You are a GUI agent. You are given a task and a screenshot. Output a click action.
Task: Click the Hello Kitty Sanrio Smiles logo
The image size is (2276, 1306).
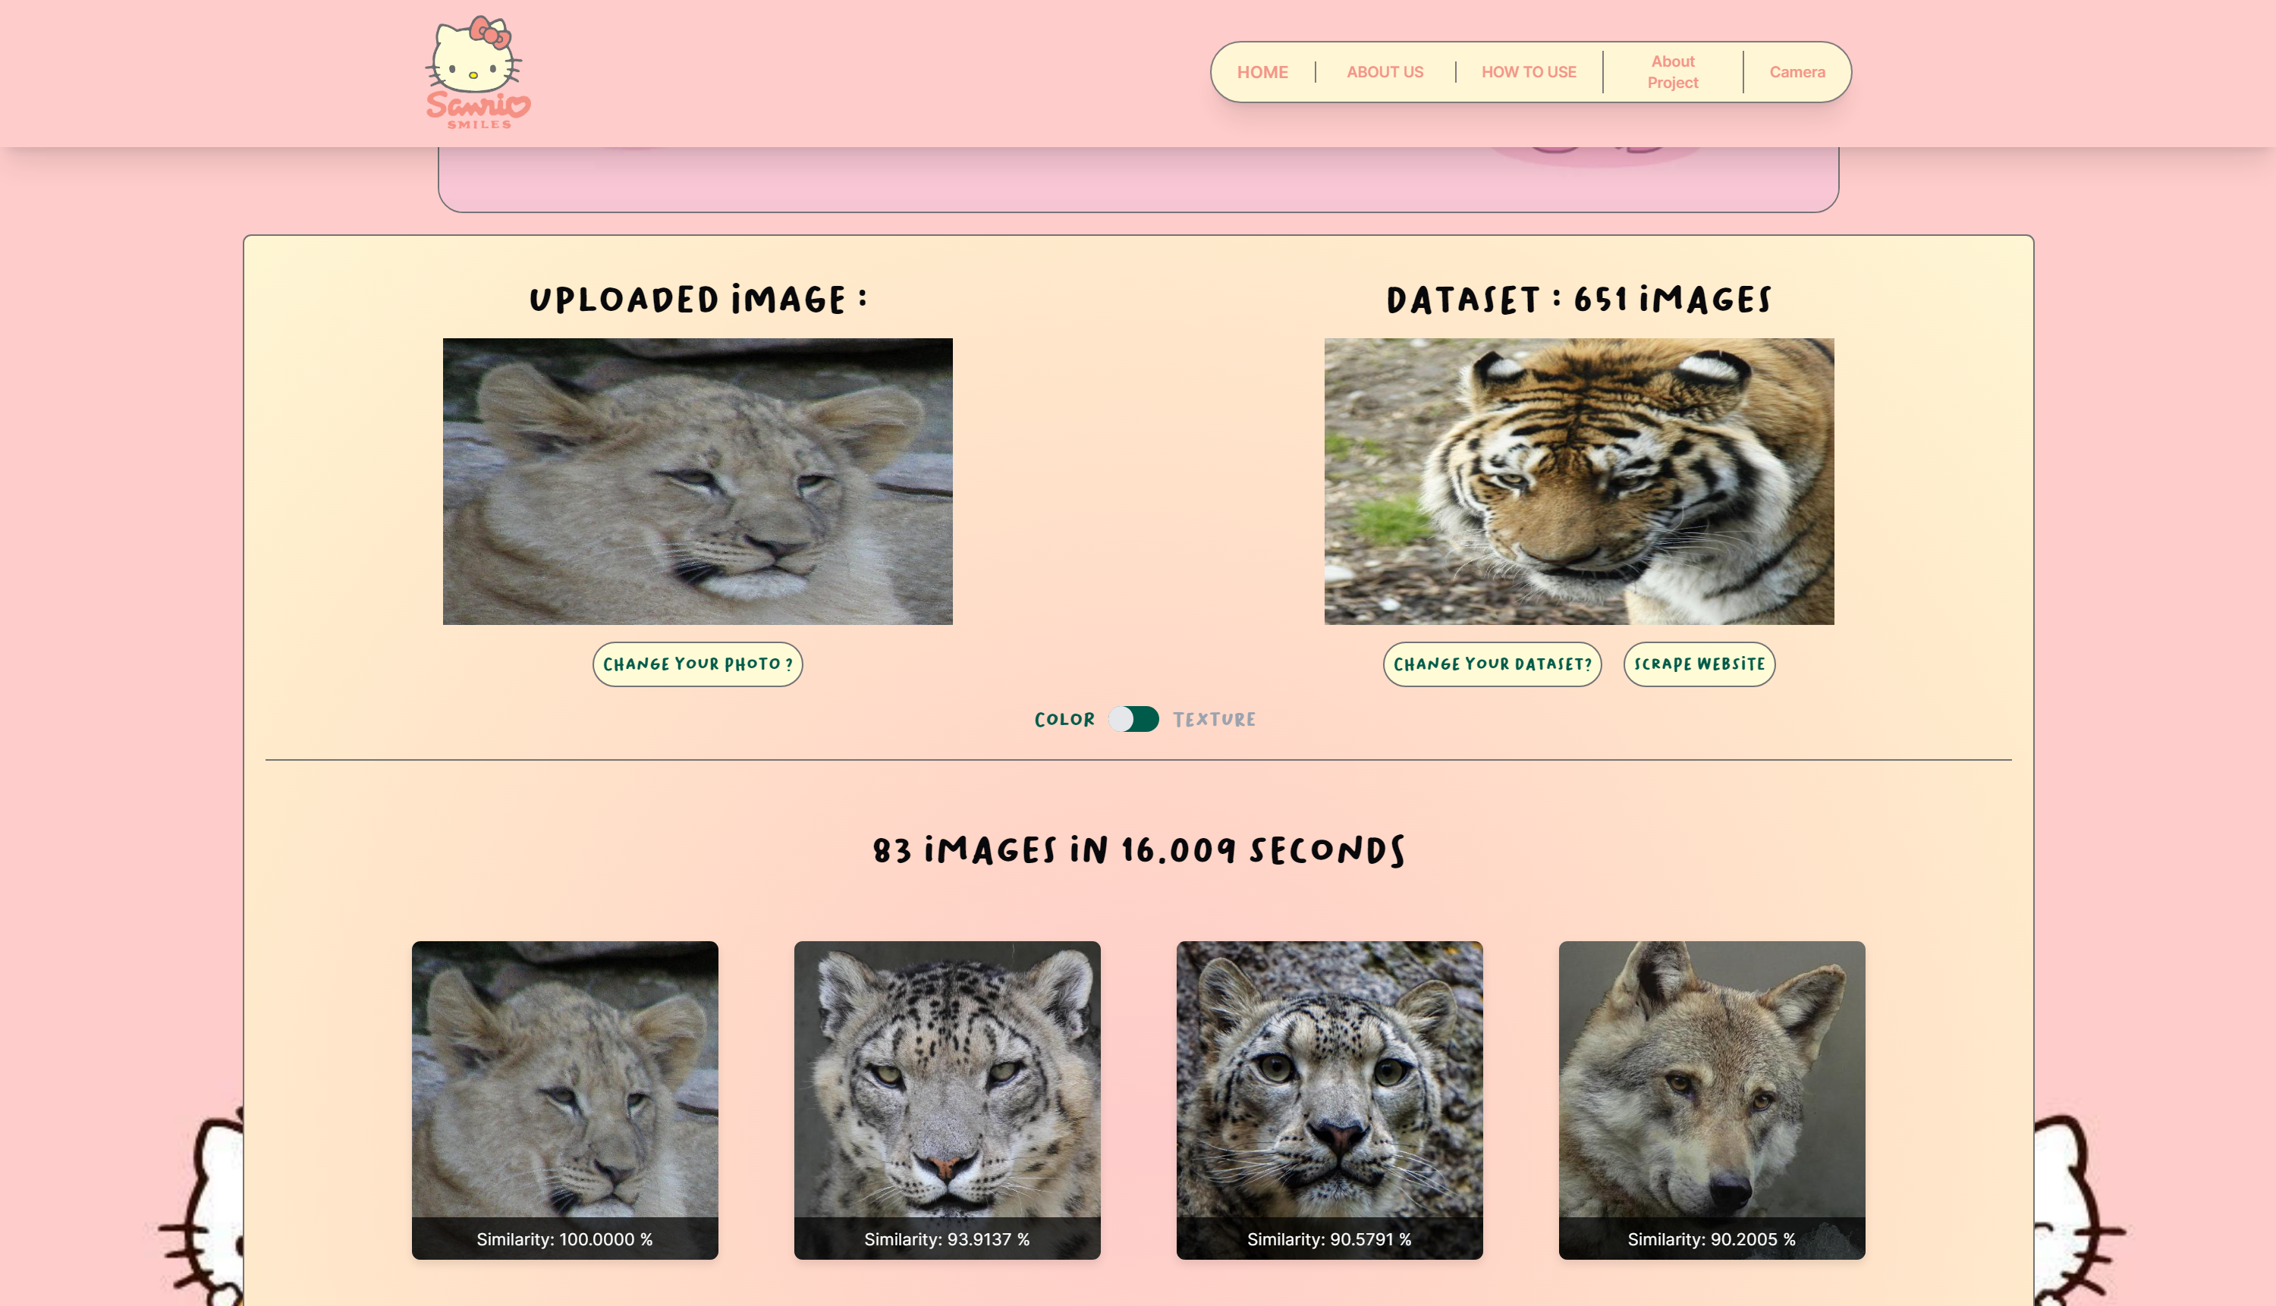tap(477, 73)
